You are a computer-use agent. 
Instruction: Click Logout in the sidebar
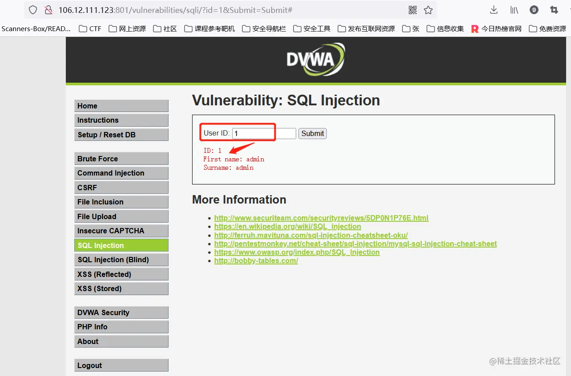121,365
